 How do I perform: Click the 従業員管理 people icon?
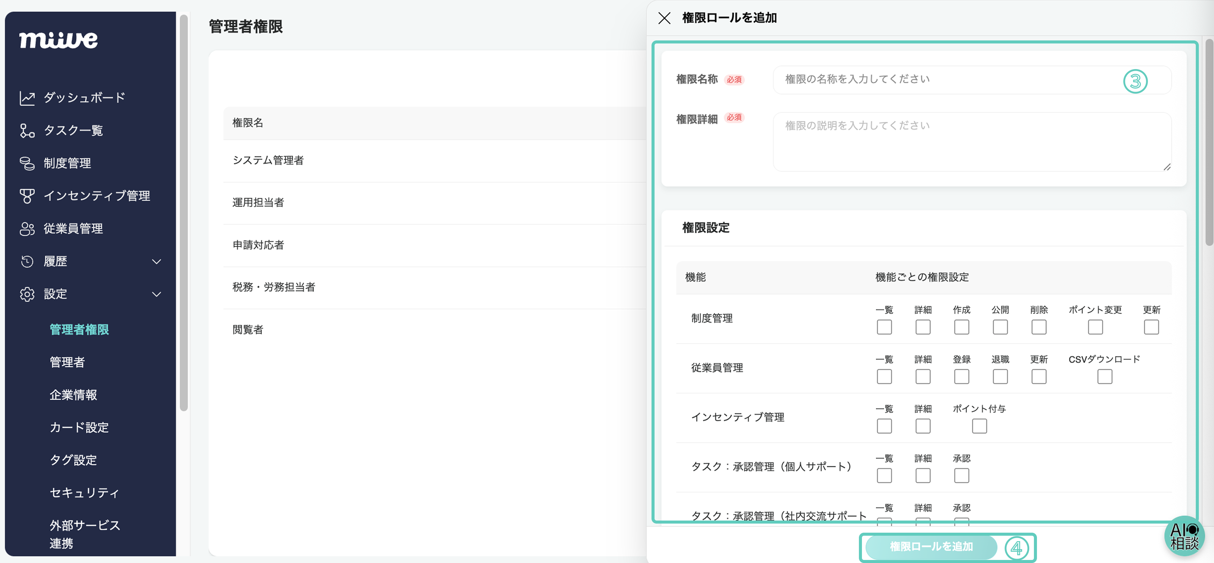27,229
